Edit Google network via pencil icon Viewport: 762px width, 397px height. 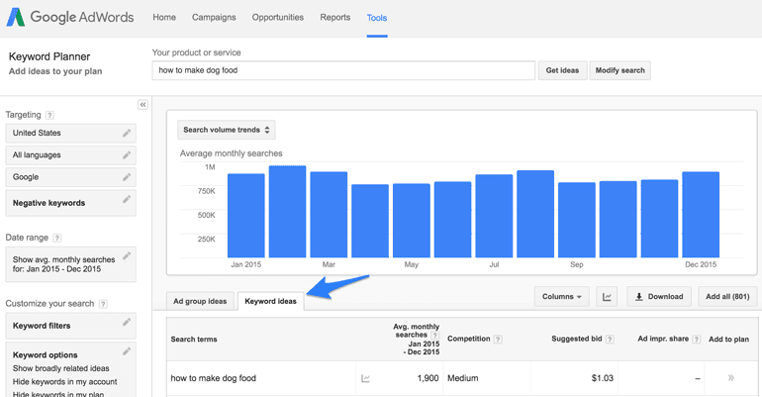(127, 177)
